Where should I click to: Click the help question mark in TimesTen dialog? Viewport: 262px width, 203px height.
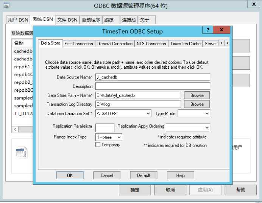pyautogui.click(x=208, y=30)
